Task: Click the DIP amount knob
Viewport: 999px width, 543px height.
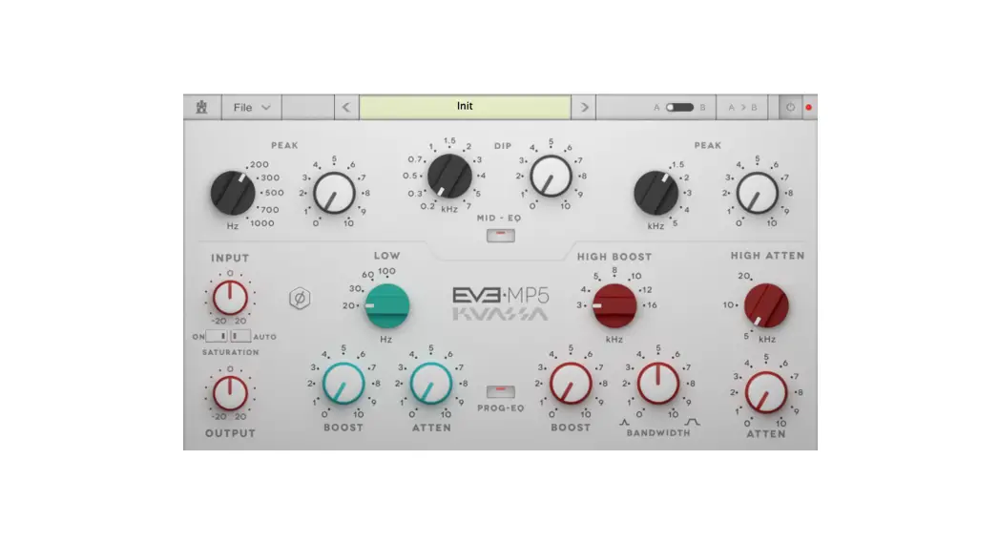Action: tap(551, 176)
